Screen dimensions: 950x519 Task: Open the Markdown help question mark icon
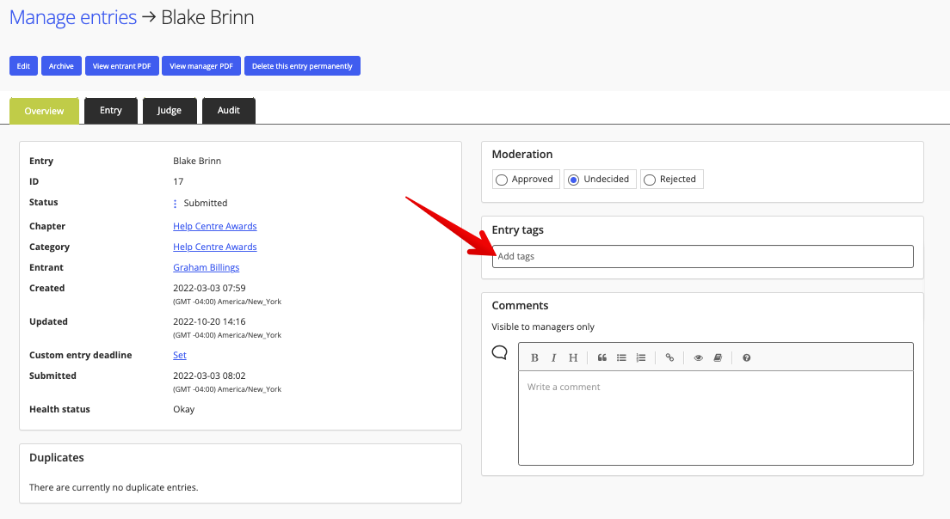746,357
